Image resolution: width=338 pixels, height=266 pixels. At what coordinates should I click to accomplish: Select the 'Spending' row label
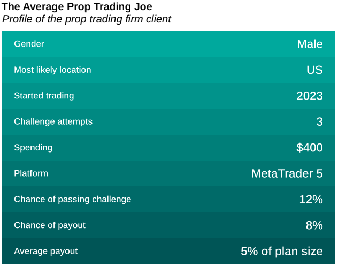33,147
